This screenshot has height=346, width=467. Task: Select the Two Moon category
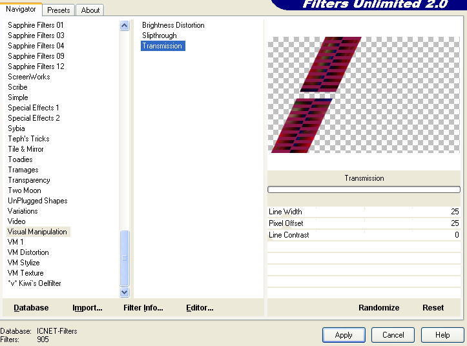pos(25,190)
